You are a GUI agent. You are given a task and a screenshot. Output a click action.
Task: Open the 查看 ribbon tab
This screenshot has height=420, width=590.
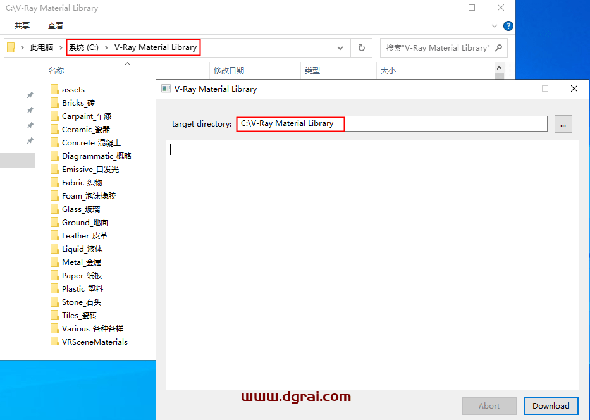(56, 25)
